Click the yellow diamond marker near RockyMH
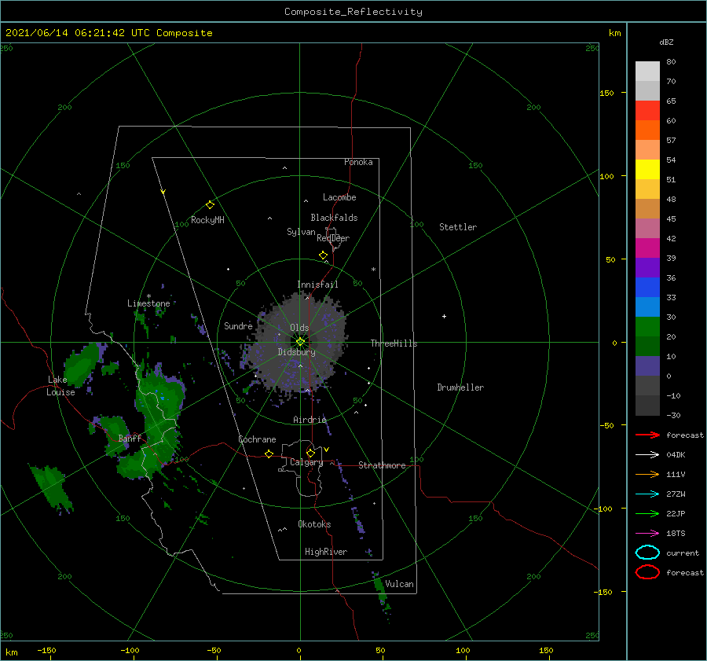This screenshot has height=661, width=707. (210, 205)
